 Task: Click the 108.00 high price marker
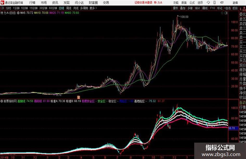(184, 17)
